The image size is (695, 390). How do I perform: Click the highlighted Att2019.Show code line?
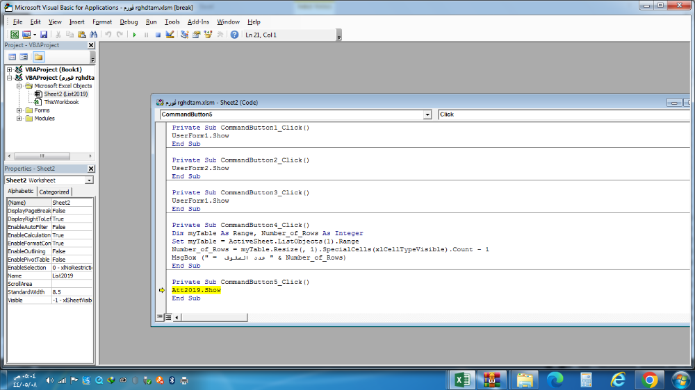[x=197, y=290]
